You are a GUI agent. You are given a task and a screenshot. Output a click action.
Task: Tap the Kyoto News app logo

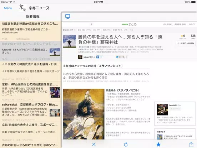pyautogui.click(x=23, y=8)
